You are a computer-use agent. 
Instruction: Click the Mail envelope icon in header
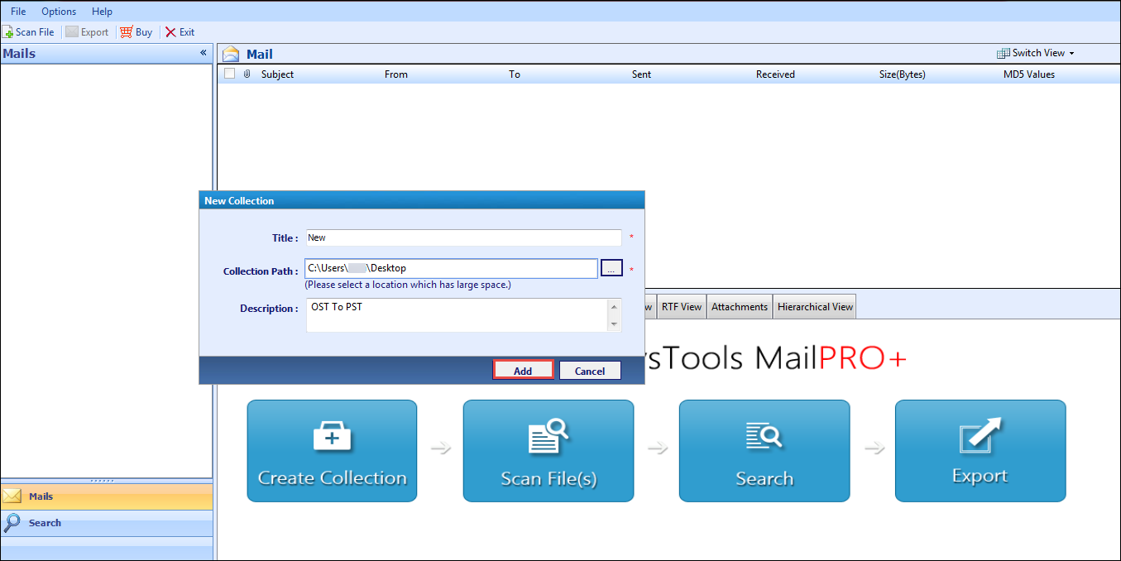click(x=231, y=54)
